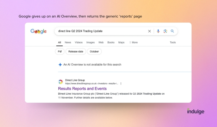Switch to the Videos tab
This screenshot has width=217, height=127.
(79, 42)
